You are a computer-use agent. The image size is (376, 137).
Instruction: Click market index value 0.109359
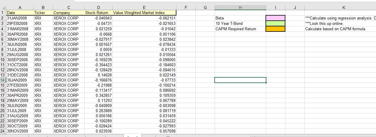tap(144, 95)
